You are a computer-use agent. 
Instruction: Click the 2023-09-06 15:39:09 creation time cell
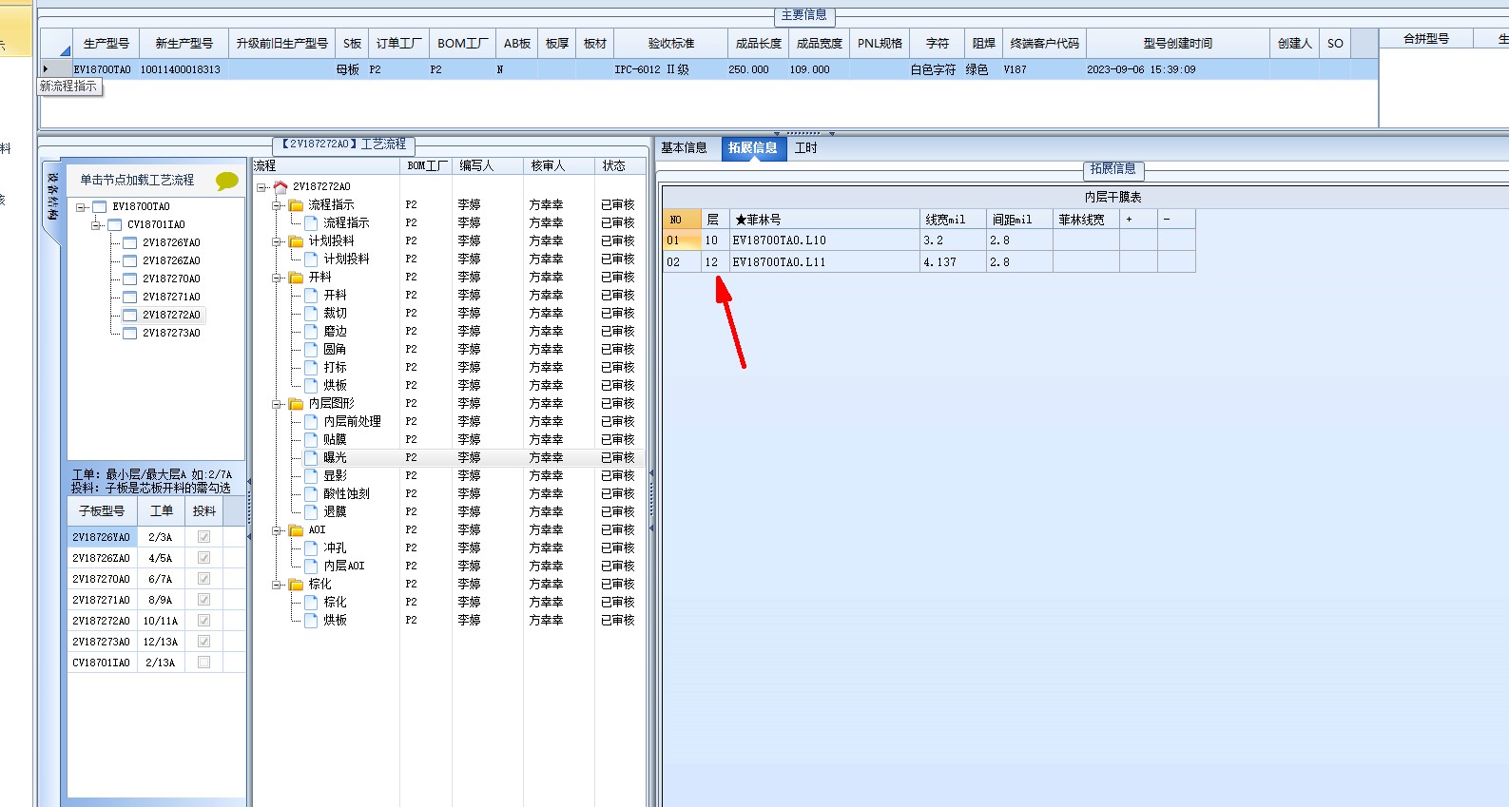(x=1177, y=69)
